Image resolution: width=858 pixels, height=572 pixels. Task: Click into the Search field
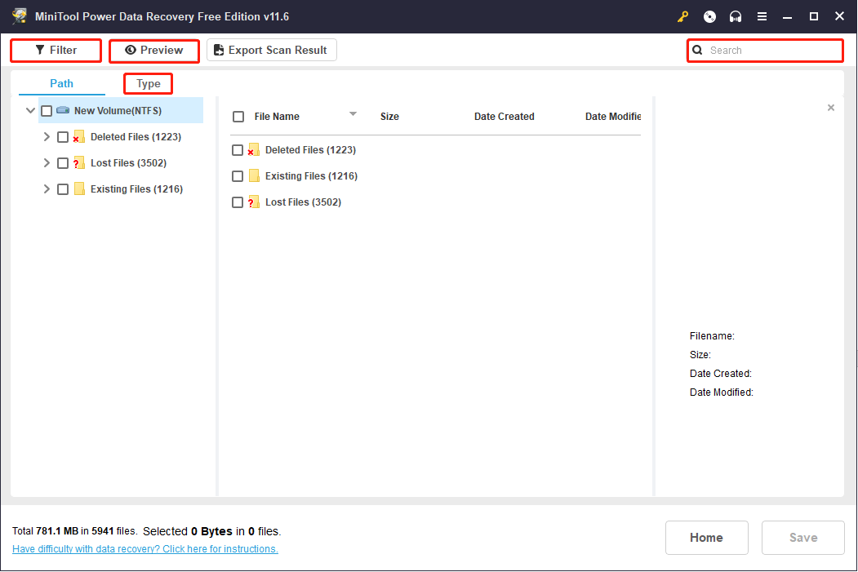[765, 51]
